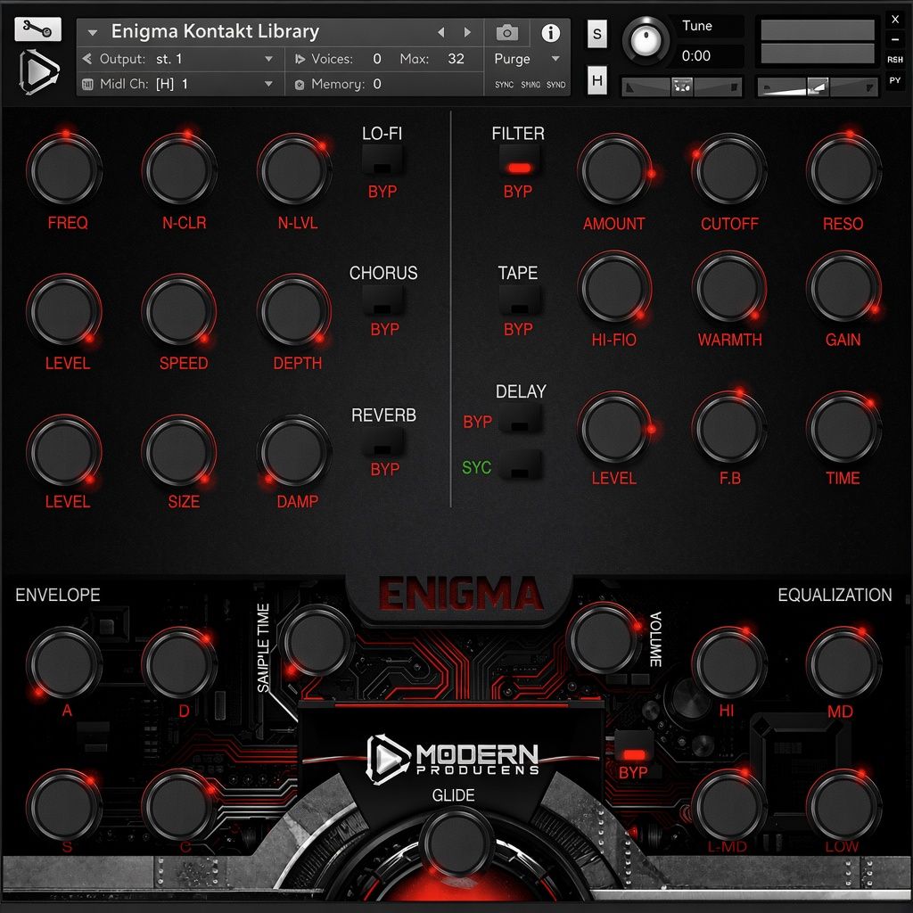This screenshot has height=913, width=913.
Task: Click the tape WARMTH knob
Action: point(729,287)
